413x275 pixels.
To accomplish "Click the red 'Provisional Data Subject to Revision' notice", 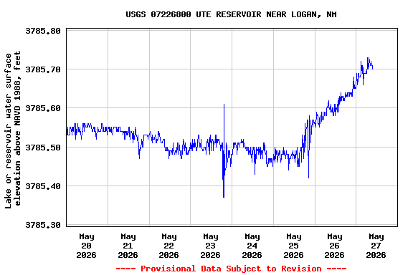I will click(x=231, y=269).
